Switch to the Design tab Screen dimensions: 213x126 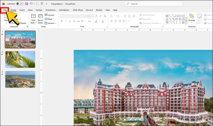tap(39, 10)
